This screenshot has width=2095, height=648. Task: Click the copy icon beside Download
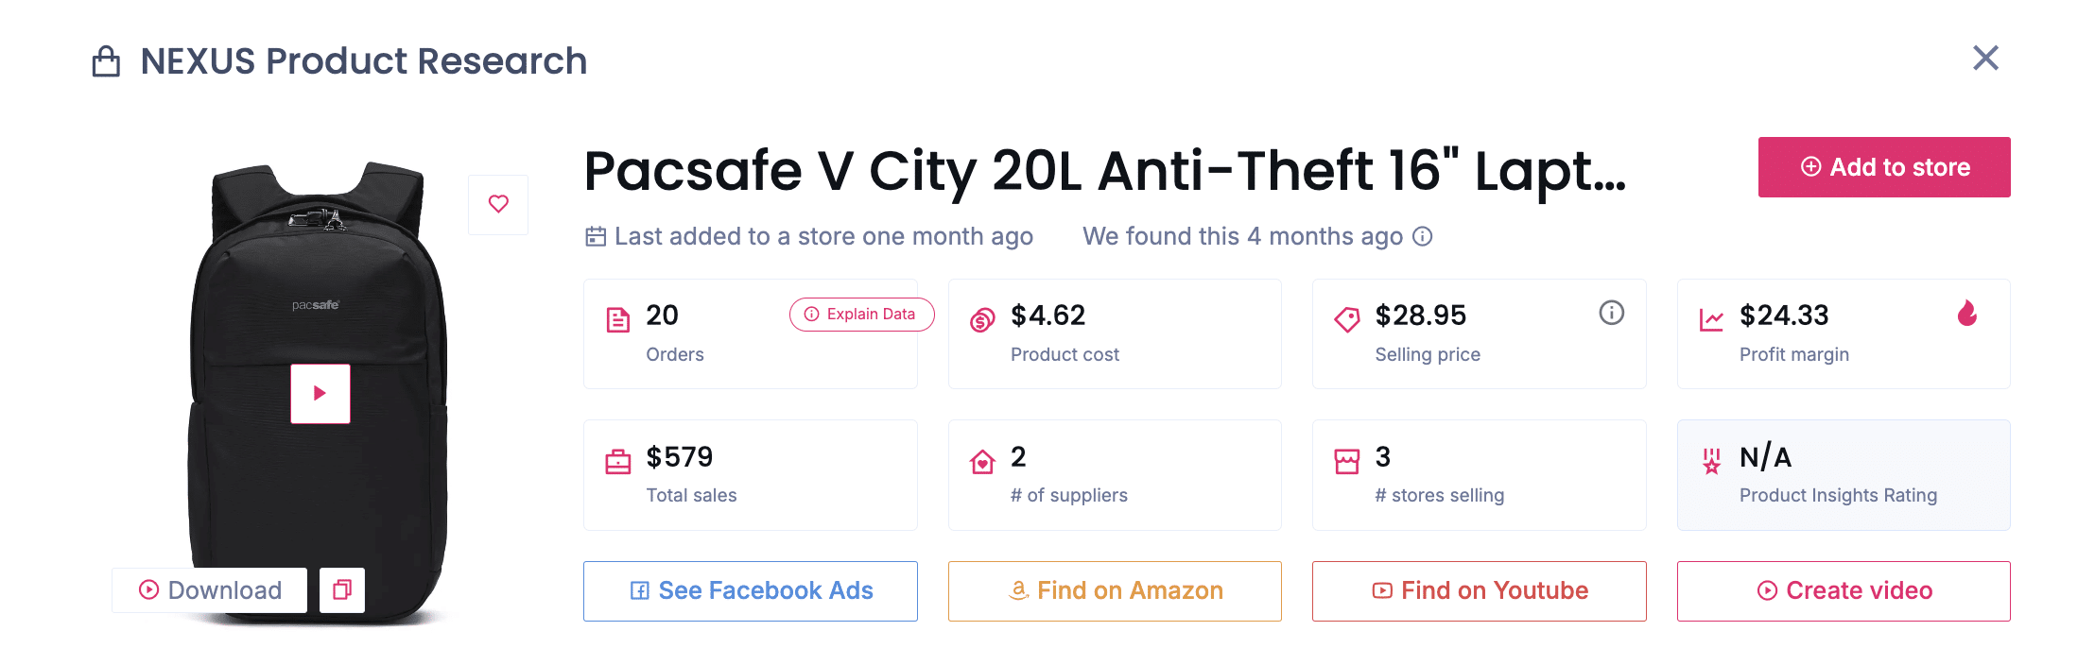tap(342, 590)
